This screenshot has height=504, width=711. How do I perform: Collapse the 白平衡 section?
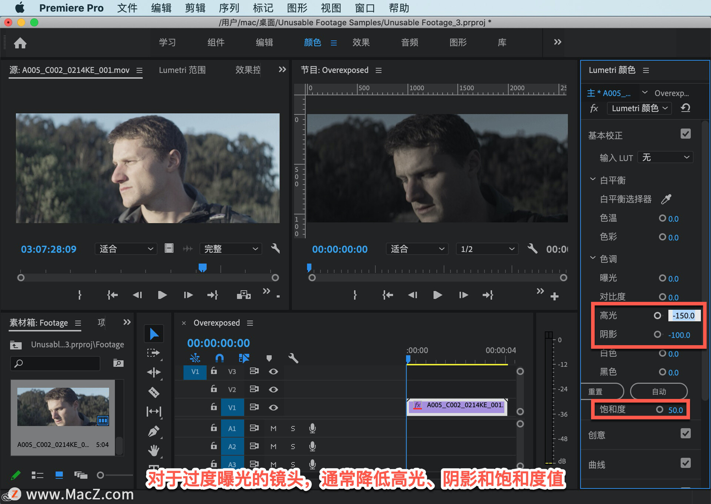(x=592, y=180)
